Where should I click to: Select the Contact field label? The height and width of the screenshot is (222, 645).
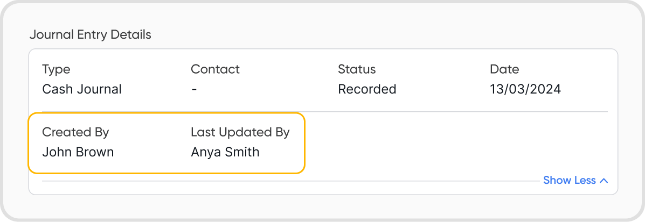215,69
